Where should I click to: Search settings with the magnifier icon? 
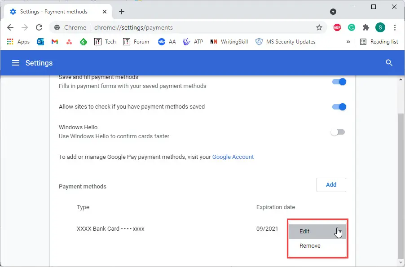[389, 63]
